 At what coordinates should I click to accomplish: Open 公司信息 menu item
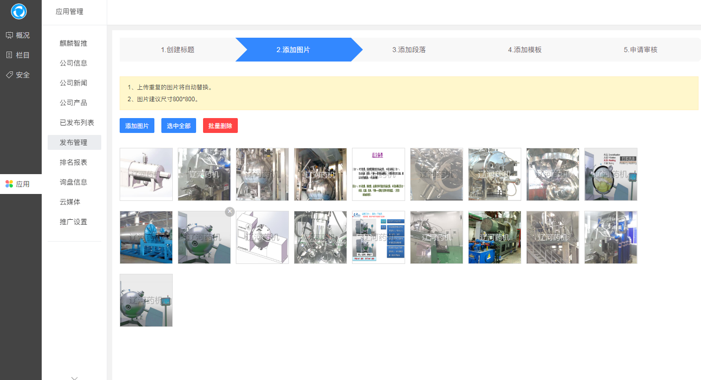pyautogui.click(x=73, y=63)
